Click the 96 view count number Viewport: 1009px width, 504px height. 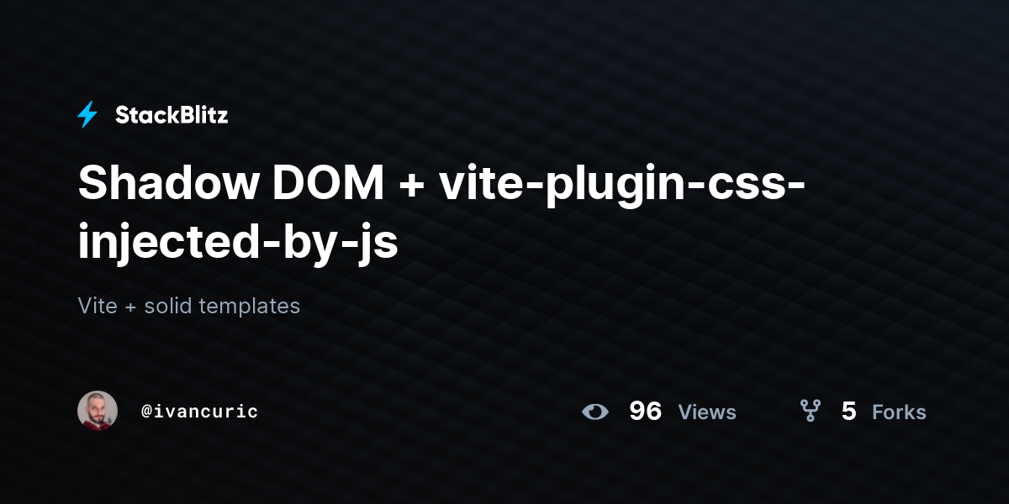(645, 411)
